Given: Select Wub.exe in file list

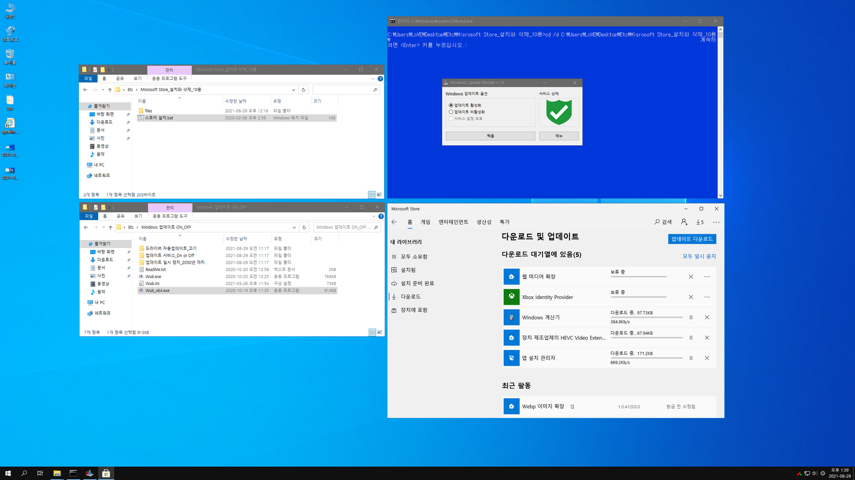Looking at the screenshot, I should [x=237, y=276].
